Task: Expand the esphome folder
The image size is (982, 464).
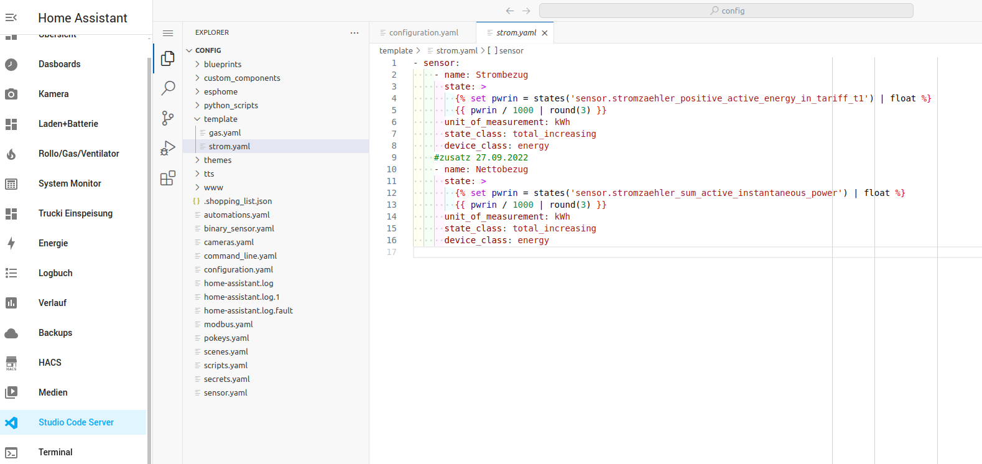Action: (197, 91)
